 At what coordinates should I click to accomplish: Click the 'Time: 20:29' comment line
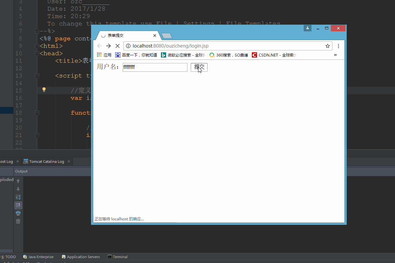click(69, 16)
